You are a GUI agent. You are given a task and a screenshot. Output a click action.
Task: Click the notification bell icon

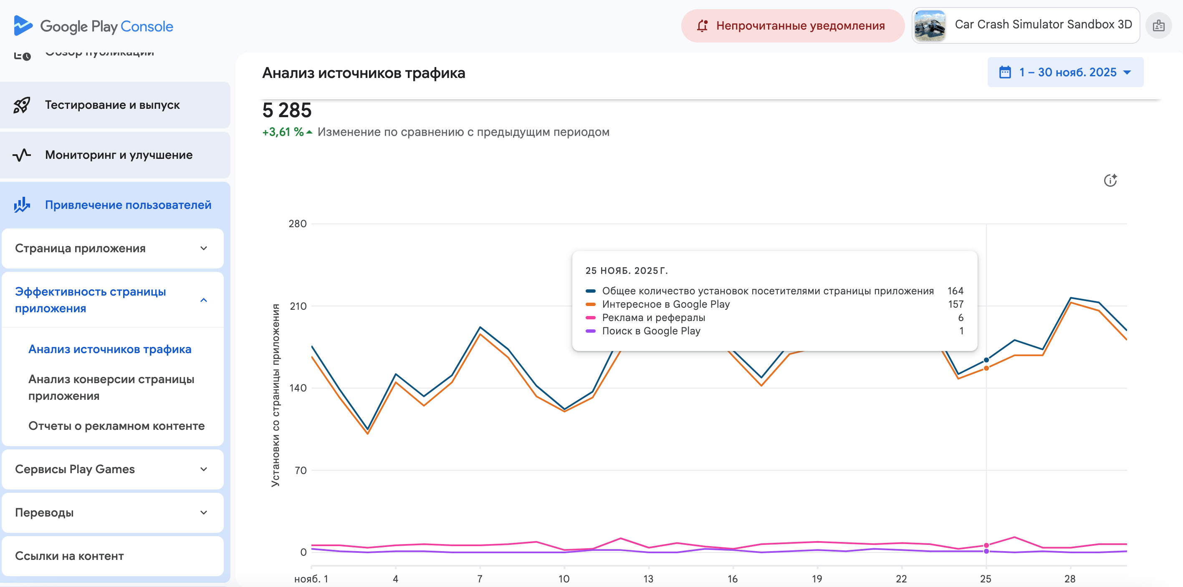702,26
